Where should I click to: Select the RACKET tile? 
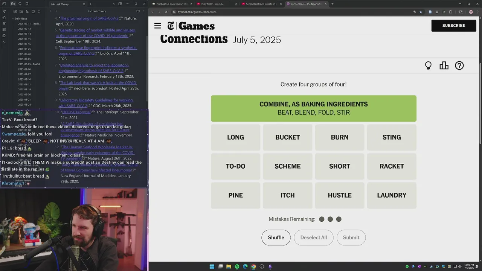392,166
